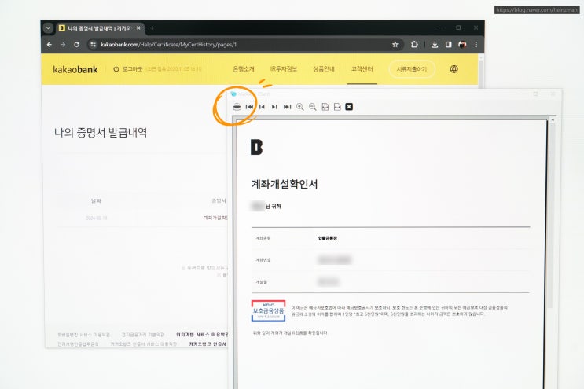Click scroll-up arrow of viewer scrollbar
584x389 pixels.
coord(553,120)
